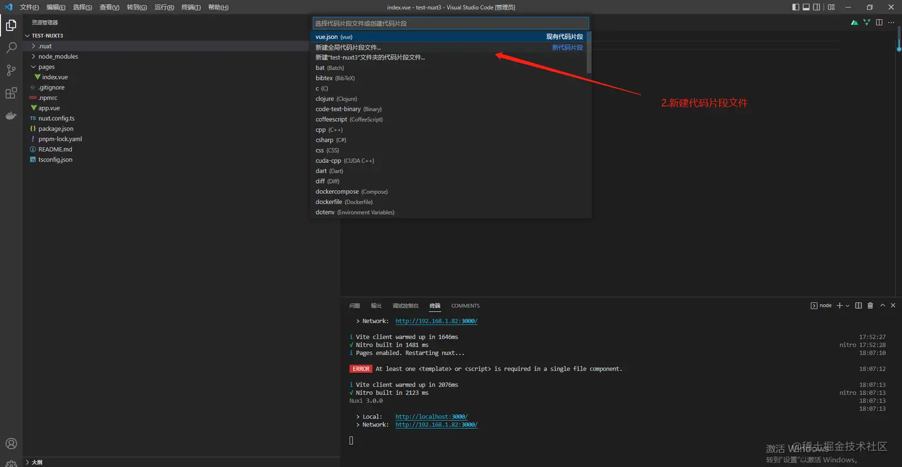Open the Accounts menu in activity bar
Image resolution: width=902 pixels, height=467 pixels.
click(x=11, y=444)
